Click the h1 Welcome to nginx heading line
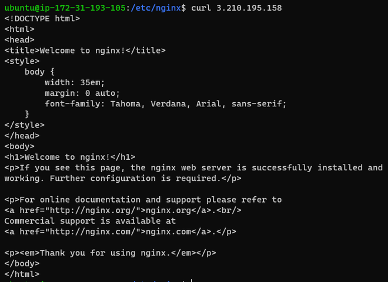388x282 pixels. click(70, 157)
